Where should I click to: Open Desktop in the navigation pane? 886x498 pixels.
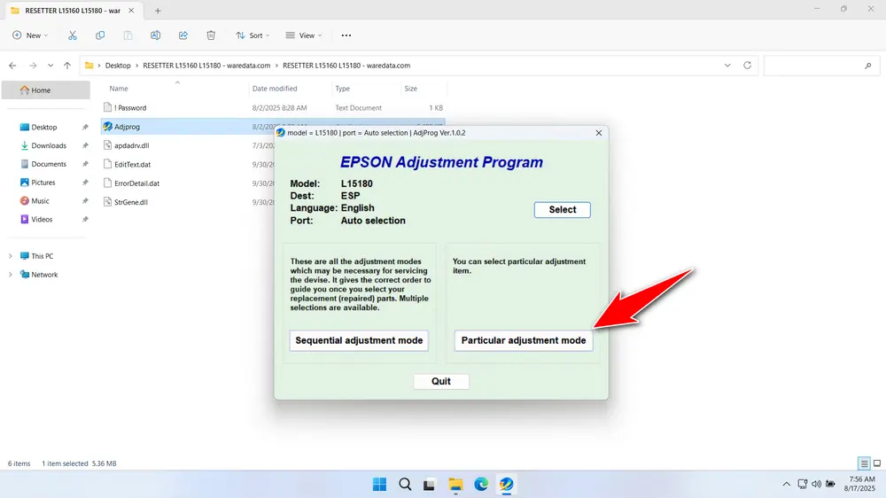coord(44,128)
